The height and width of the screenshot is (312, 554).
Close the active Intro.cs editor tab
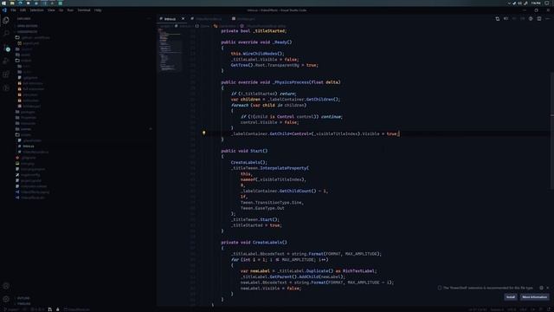[x=183, y=19]
